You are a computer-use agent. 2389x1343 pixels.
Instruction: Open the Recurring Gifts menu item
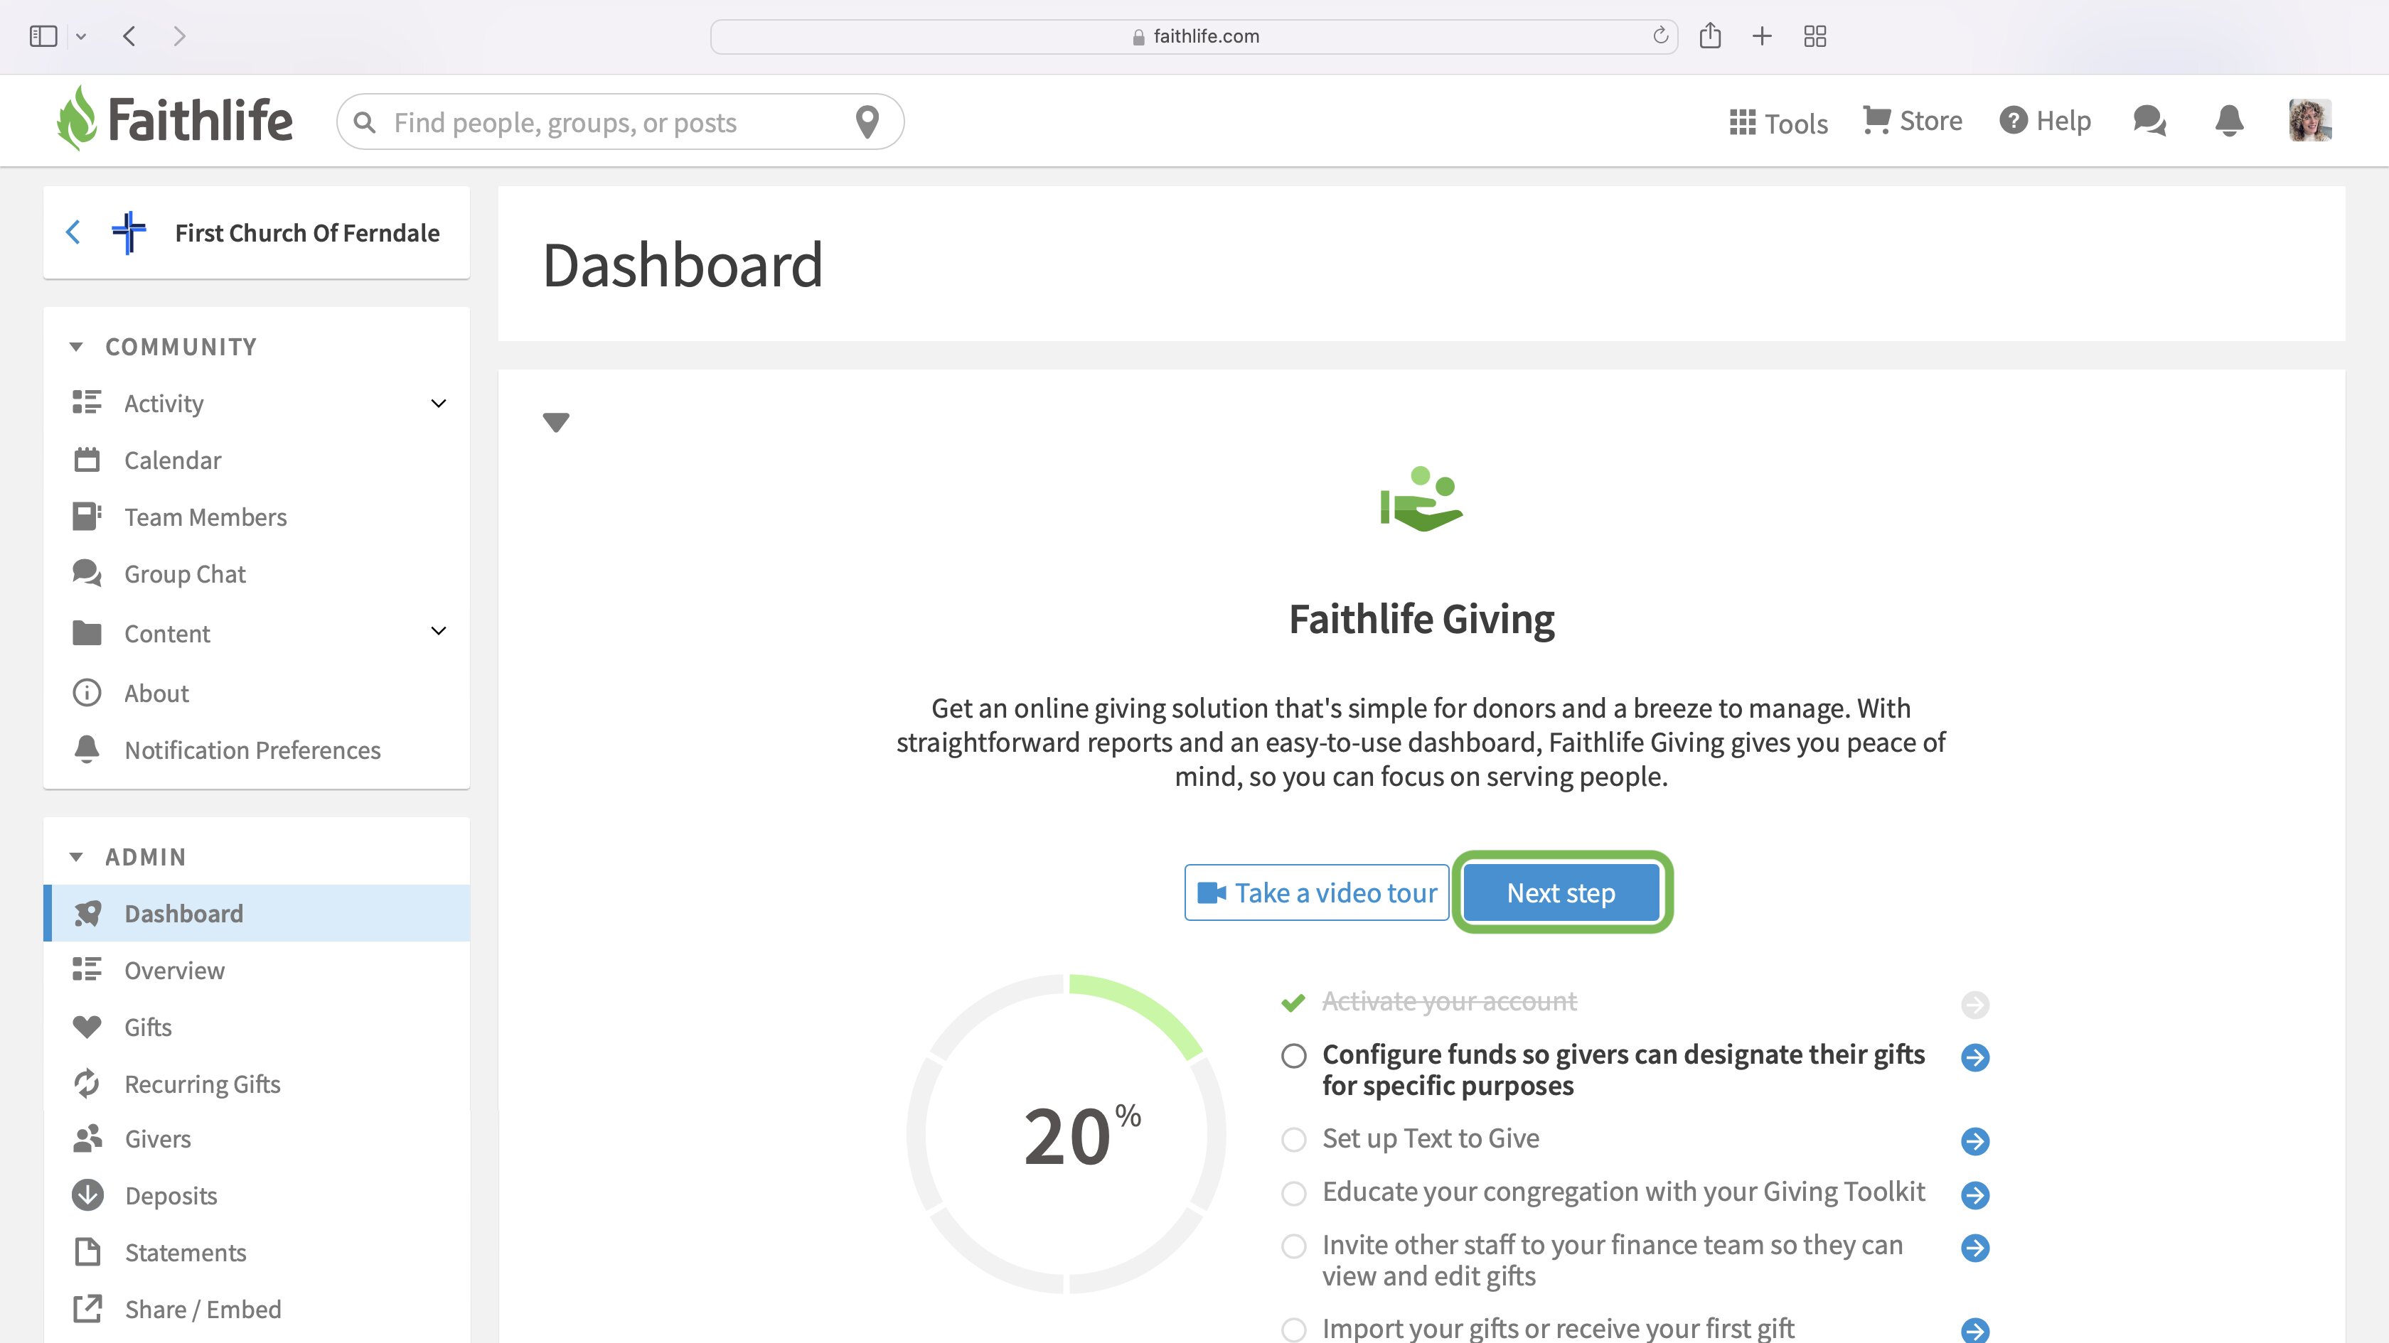tap(257, 1084)
